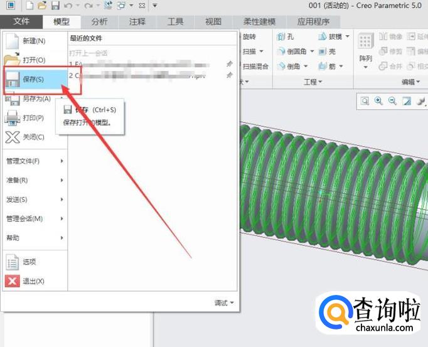Switch to the 视图 ribbon tab
428x347 pixels.
tap(213, 21)
